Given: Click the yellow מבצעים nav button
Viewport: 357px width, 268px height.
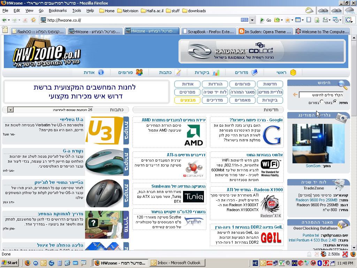Looking at the screenshot, I should [x=187, y=100].
